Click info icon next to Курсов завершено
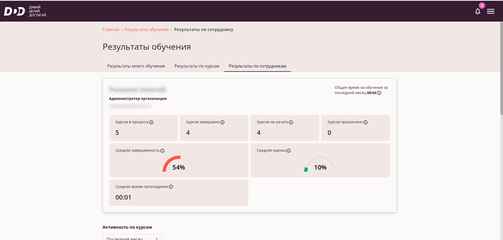The height and width of the screenshot is (240, 503). [222, 122]
